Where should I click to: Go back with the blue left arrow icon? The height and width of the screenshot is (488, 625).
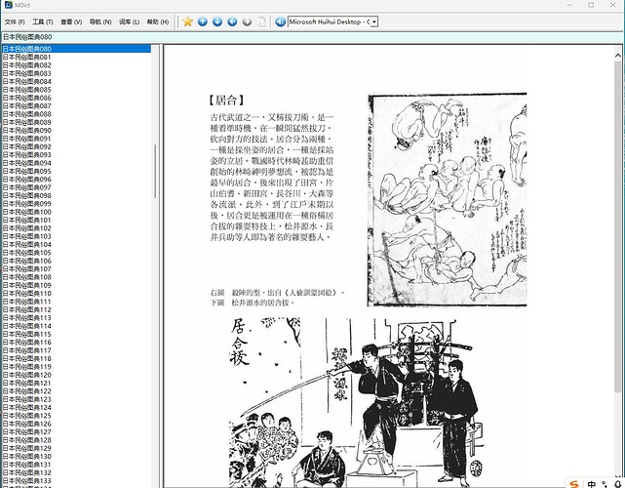pos(232,21)
